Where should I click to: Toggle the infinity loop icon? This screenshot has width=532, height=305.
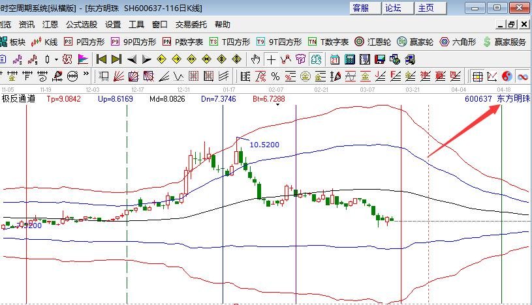click(523, 77)
